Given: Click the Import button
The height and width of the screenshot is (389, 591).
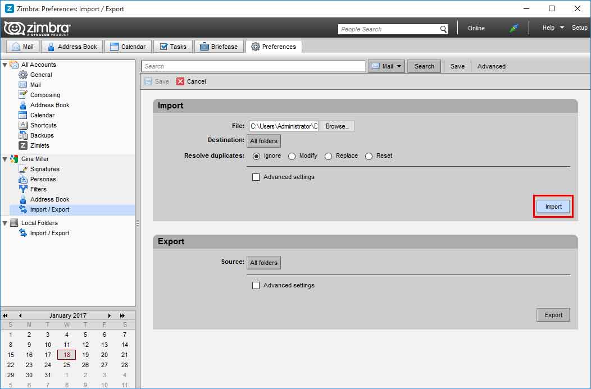Looking at the screenshot, I should pos(553,207).
